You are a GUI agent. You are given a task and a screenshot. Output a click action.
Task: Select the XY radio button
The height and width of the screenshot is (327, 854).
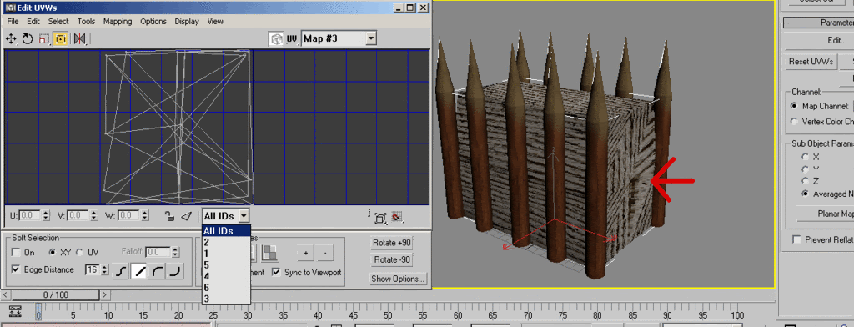click(x=53, y=252)
